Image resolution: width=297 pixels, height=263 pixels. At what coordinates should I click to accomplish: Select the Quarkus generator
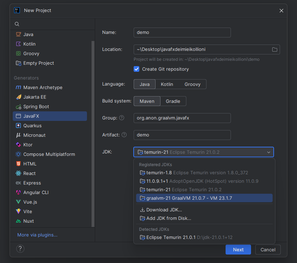50,125
